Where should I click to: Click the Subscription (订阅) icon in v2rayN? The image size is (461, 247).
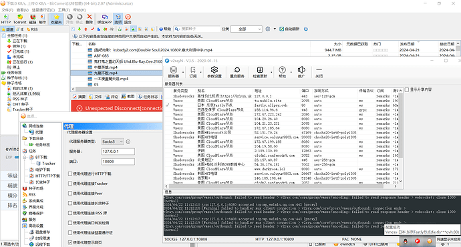[193, 72]
